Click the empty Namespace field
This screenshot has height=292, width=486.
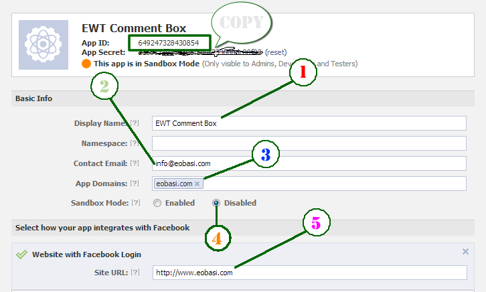(308, 143)
